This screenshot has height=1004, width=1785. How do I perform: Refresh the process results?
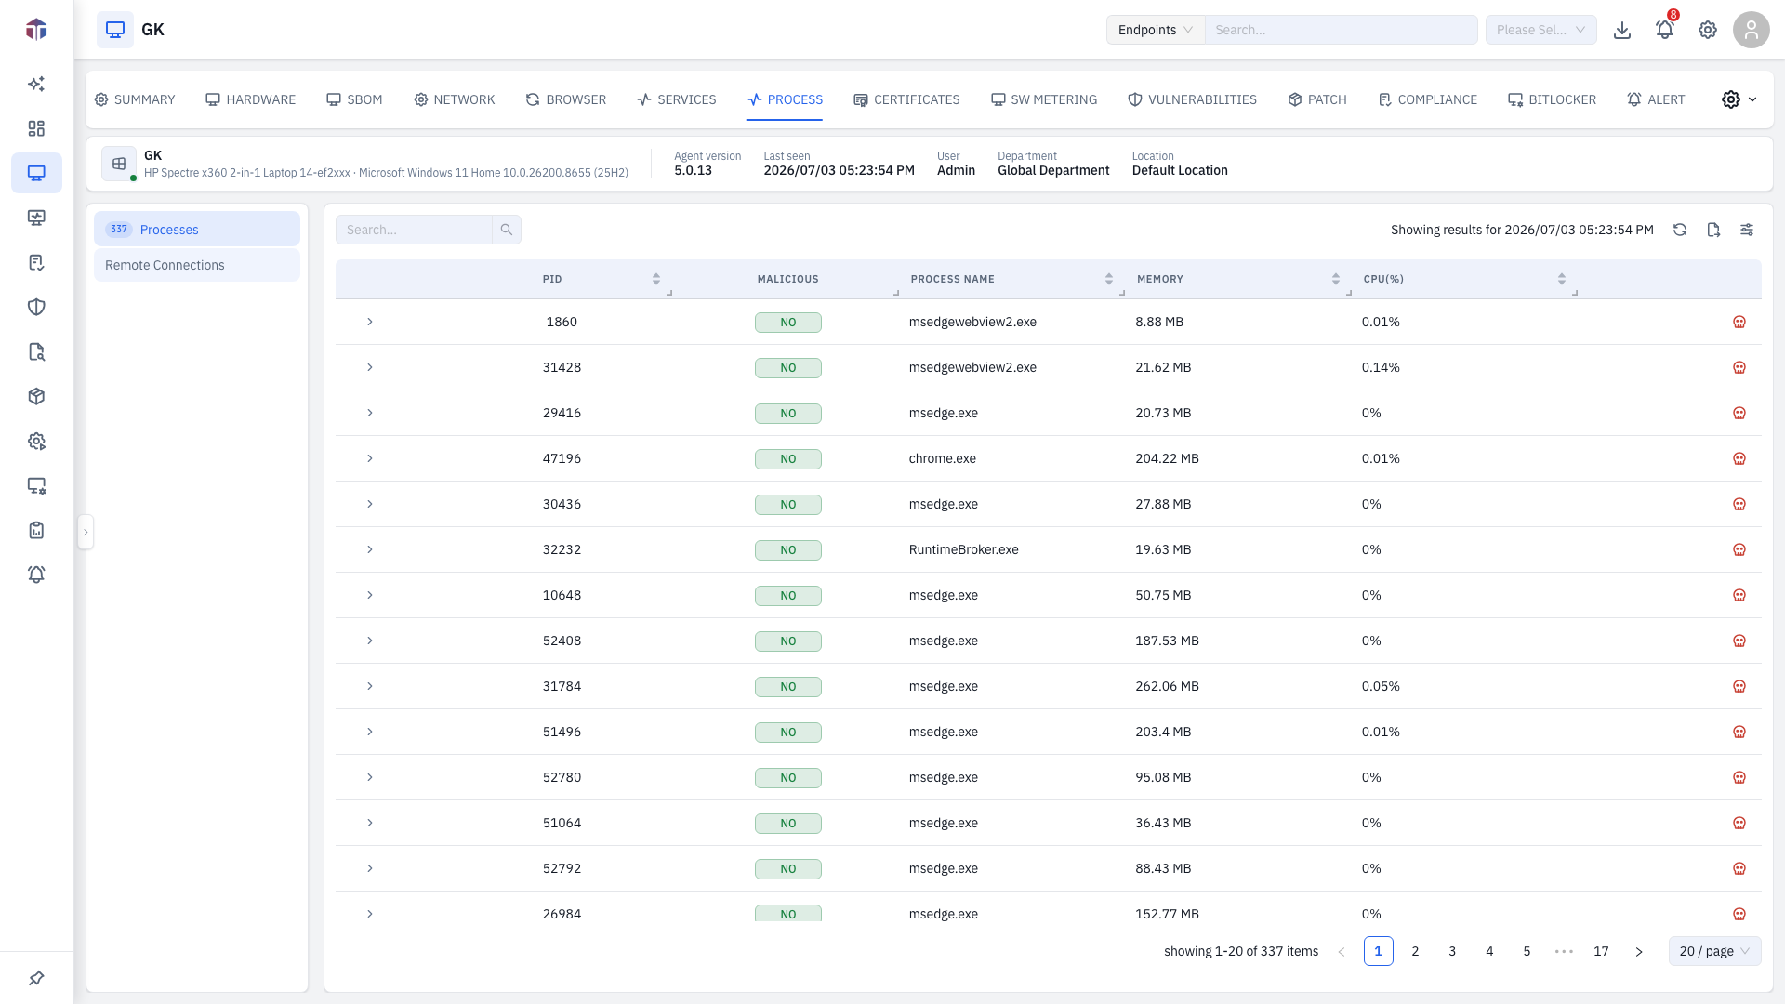[x=1680, y=230]
